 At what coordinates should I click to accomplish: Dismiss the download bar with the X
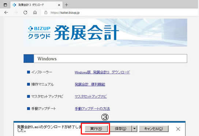(178, 129)
